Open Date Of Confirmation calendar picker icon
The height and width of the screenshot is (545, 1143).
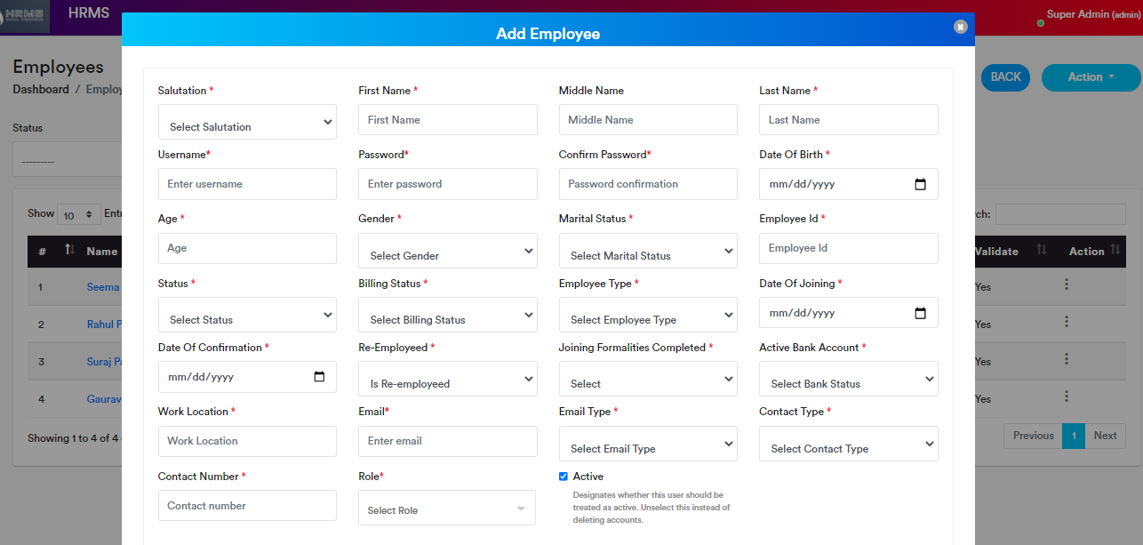click(319, 377)
